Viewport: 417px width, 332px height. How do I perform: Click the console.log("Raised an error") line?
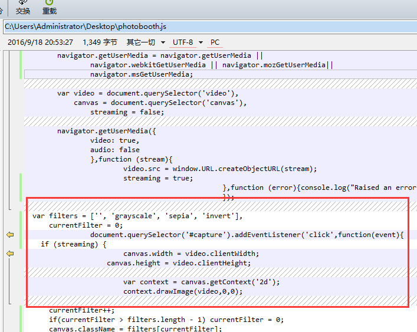click(x=319, y=188)
